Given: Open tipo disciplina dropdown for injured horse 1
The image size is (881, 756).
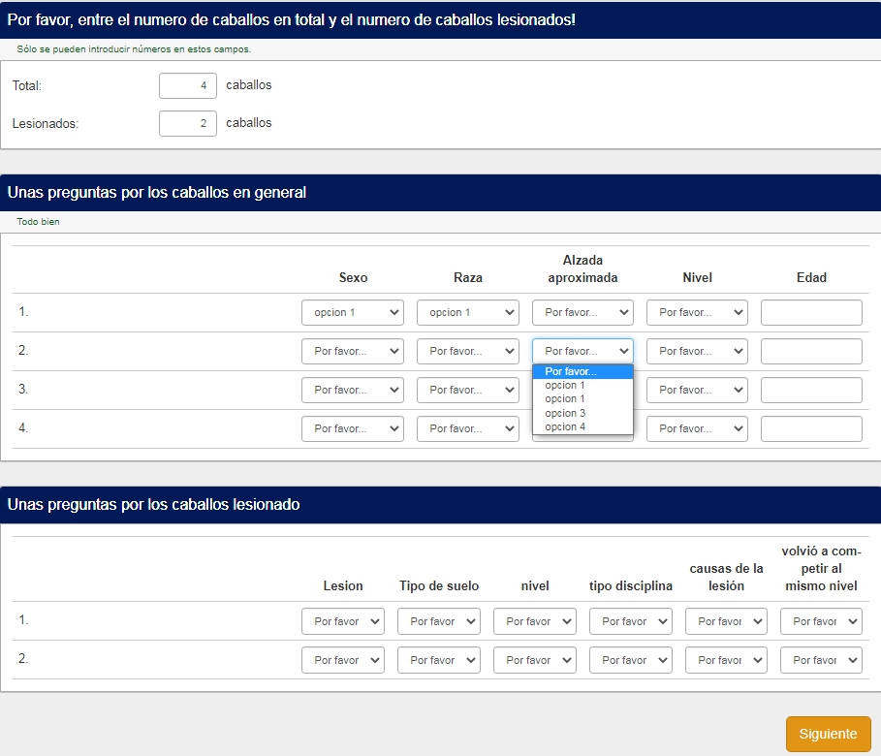Looking at the screenshot, I should coord(630,621).
